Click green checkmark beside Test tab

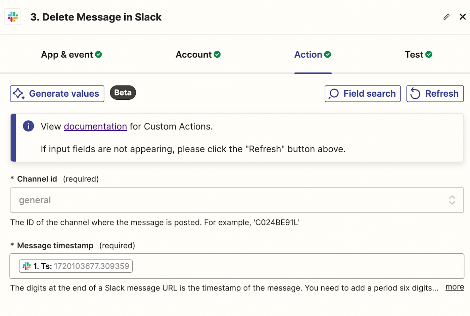pos(429,54)
